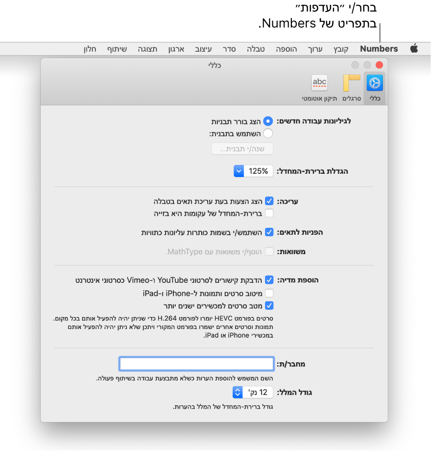Open the שיתוף (Share) menu
Viewport: 432px width, 451px height.
tap(117, 49)
